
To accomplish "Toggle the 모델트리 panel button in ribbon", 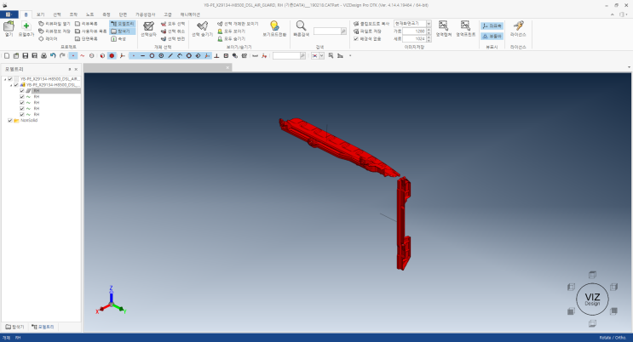I will coord(123,24).
